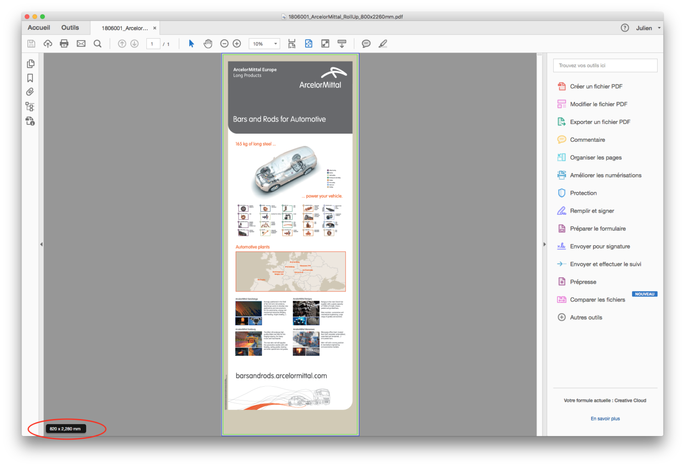Click the Print icon in toolbar
This screenshot has height=467, width=685.
pyautogui.click(x=64, y=44)
